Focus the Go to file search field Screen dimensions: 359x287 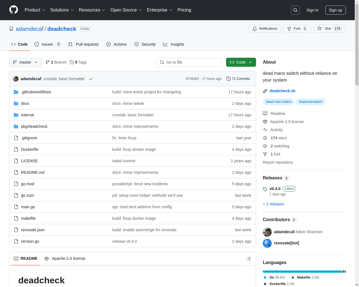click(189, 62)
